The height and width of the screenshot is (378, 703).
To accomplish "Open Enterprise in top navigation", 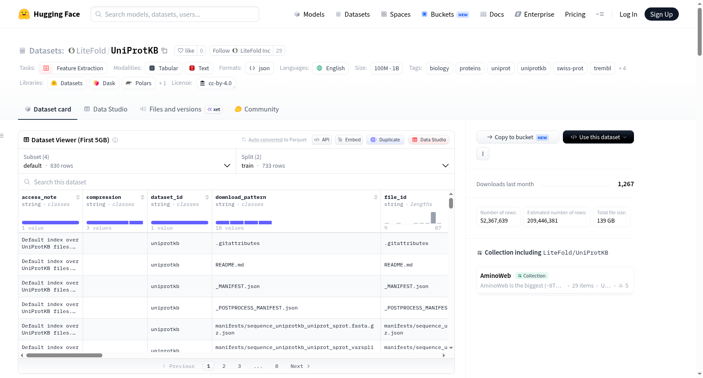I will (x=534, y=14).
